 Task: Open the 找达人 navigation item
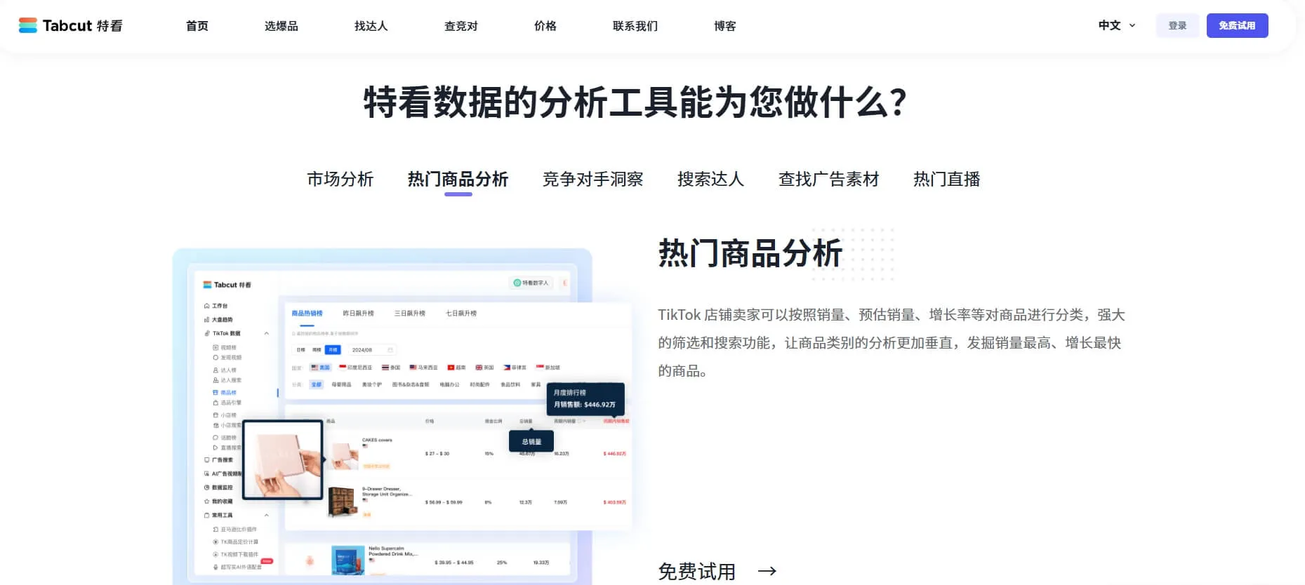coord(371,26)
